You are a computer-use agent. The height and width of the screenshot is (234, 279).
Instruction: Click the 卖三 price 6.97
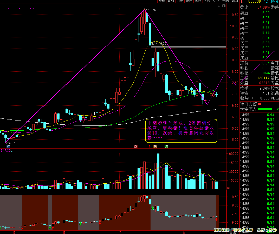[x=266, y=23]
